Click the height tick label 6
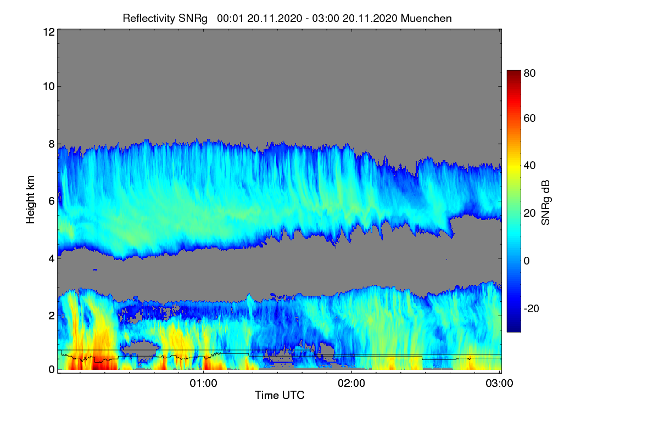Viewport: 659px width, 439px height. click(x=51, y=201)
